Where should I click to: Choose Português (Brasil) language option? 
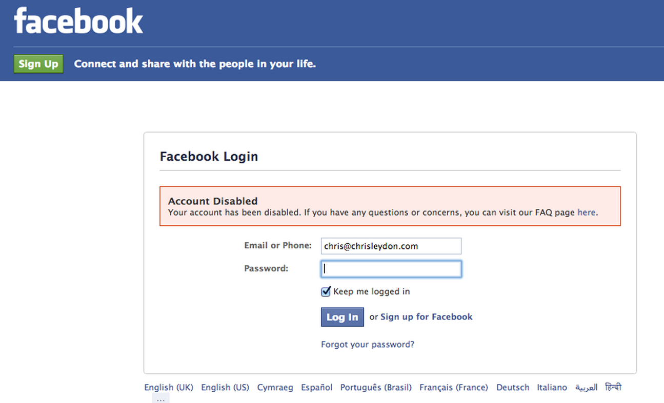[x=375, y=388]
